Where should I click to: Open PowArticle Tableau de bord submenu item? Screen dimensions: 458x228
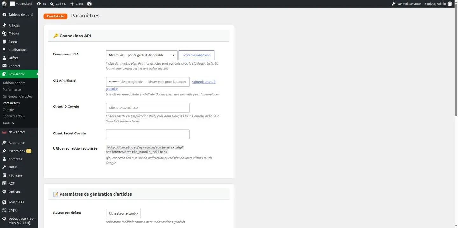tap(14, 83)
